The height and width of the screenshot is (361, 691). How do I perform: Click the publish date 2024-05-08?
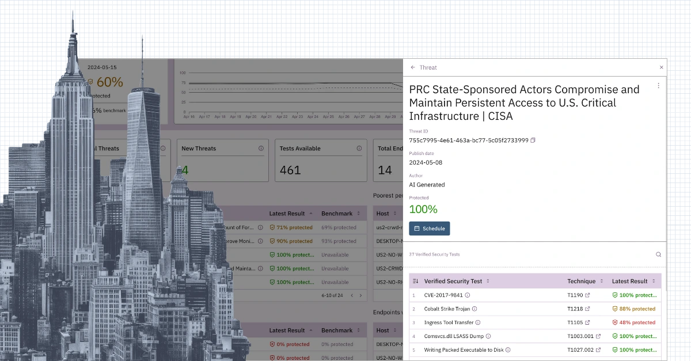pos(426,162)
